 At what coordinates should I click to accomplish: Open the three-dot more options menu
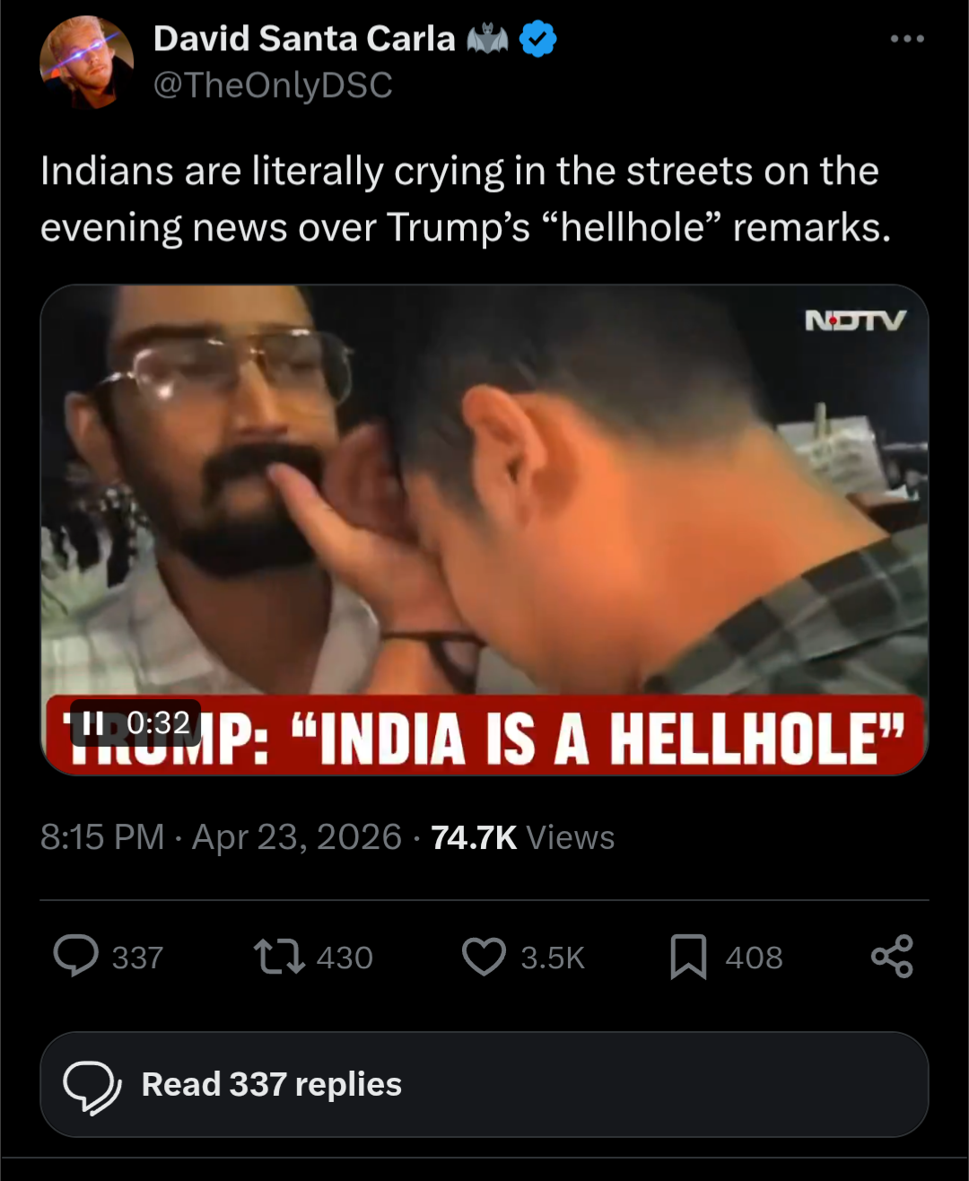pos(907,39)
